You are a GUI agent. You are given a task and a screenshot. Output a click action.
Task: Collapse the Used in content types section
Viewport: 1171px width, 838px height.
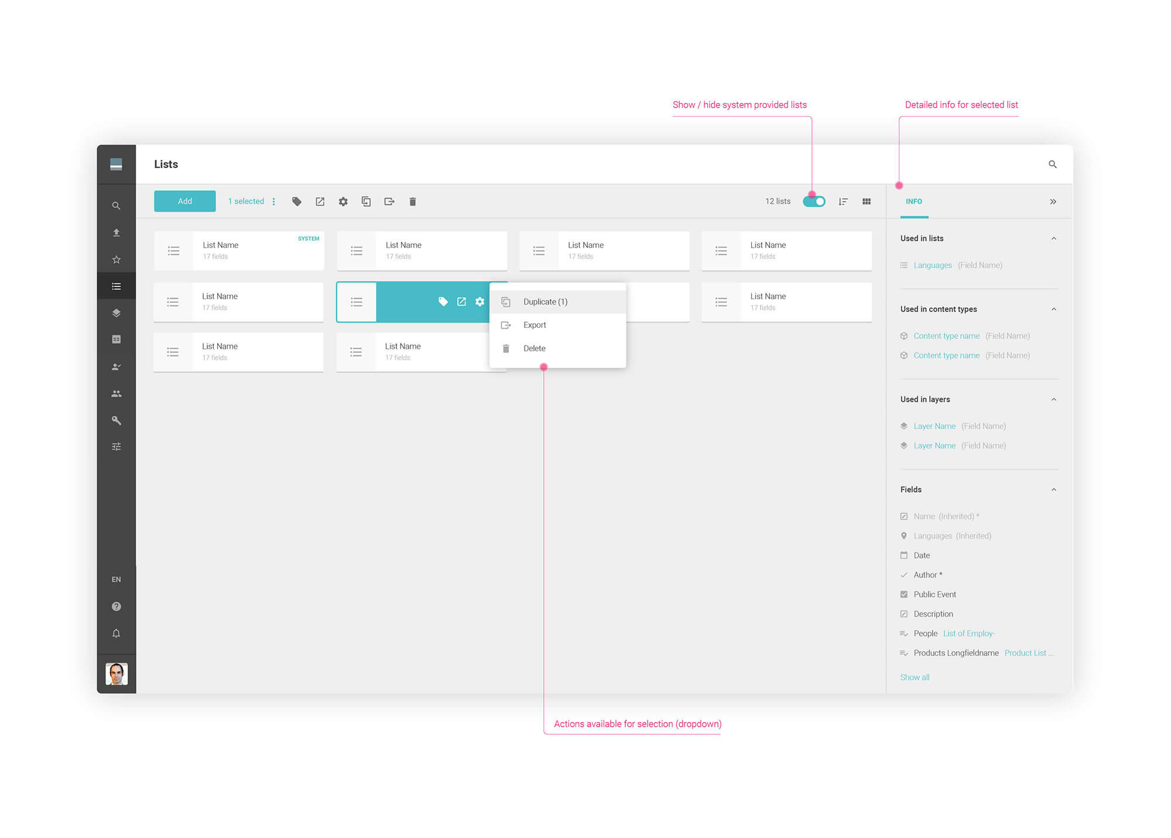tap(1053, 309)
